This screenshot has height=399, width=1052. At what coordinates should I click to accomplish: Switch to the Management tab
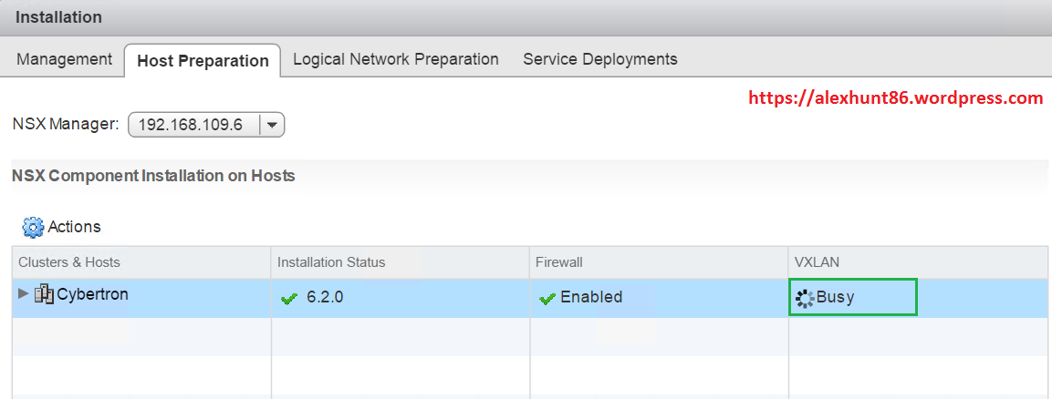click(x=64, y=59)
